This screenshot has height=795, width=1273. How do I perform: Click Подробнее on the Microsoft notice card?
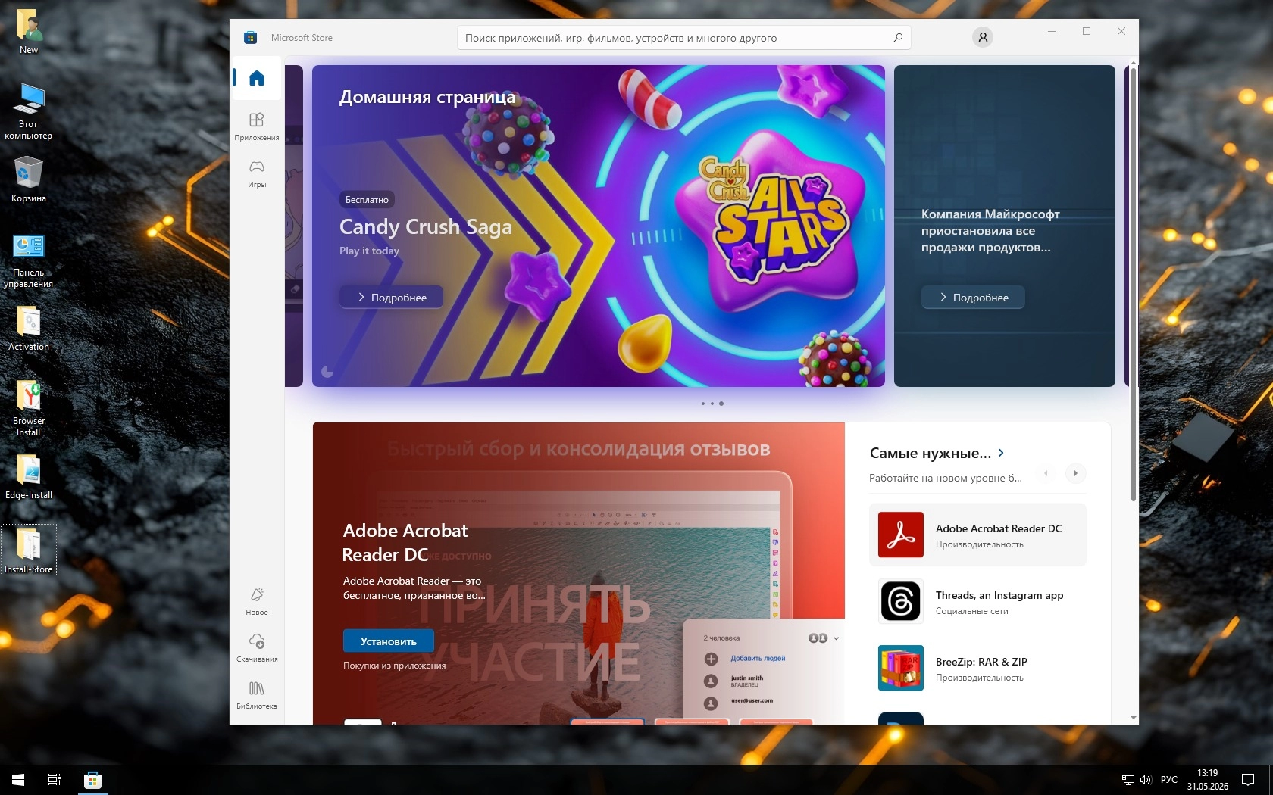pos(973,298)
